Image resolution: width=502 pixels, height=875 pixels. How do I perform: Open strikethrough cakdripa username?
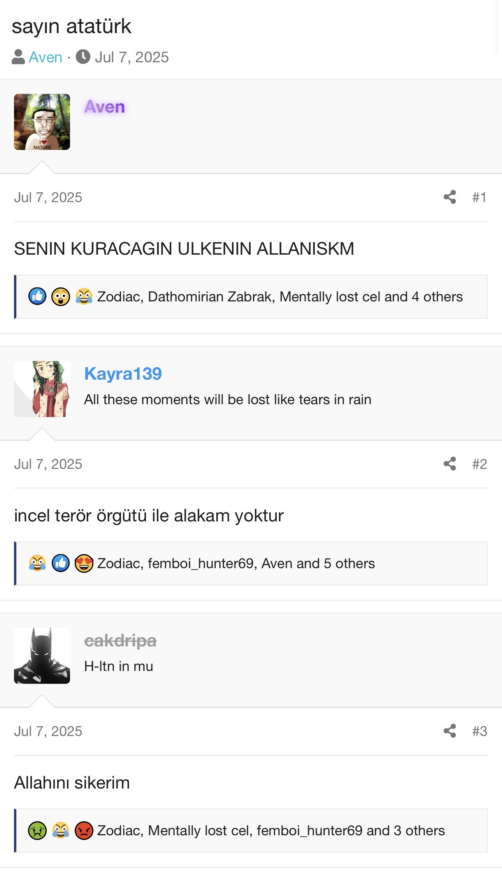(120, 641)
